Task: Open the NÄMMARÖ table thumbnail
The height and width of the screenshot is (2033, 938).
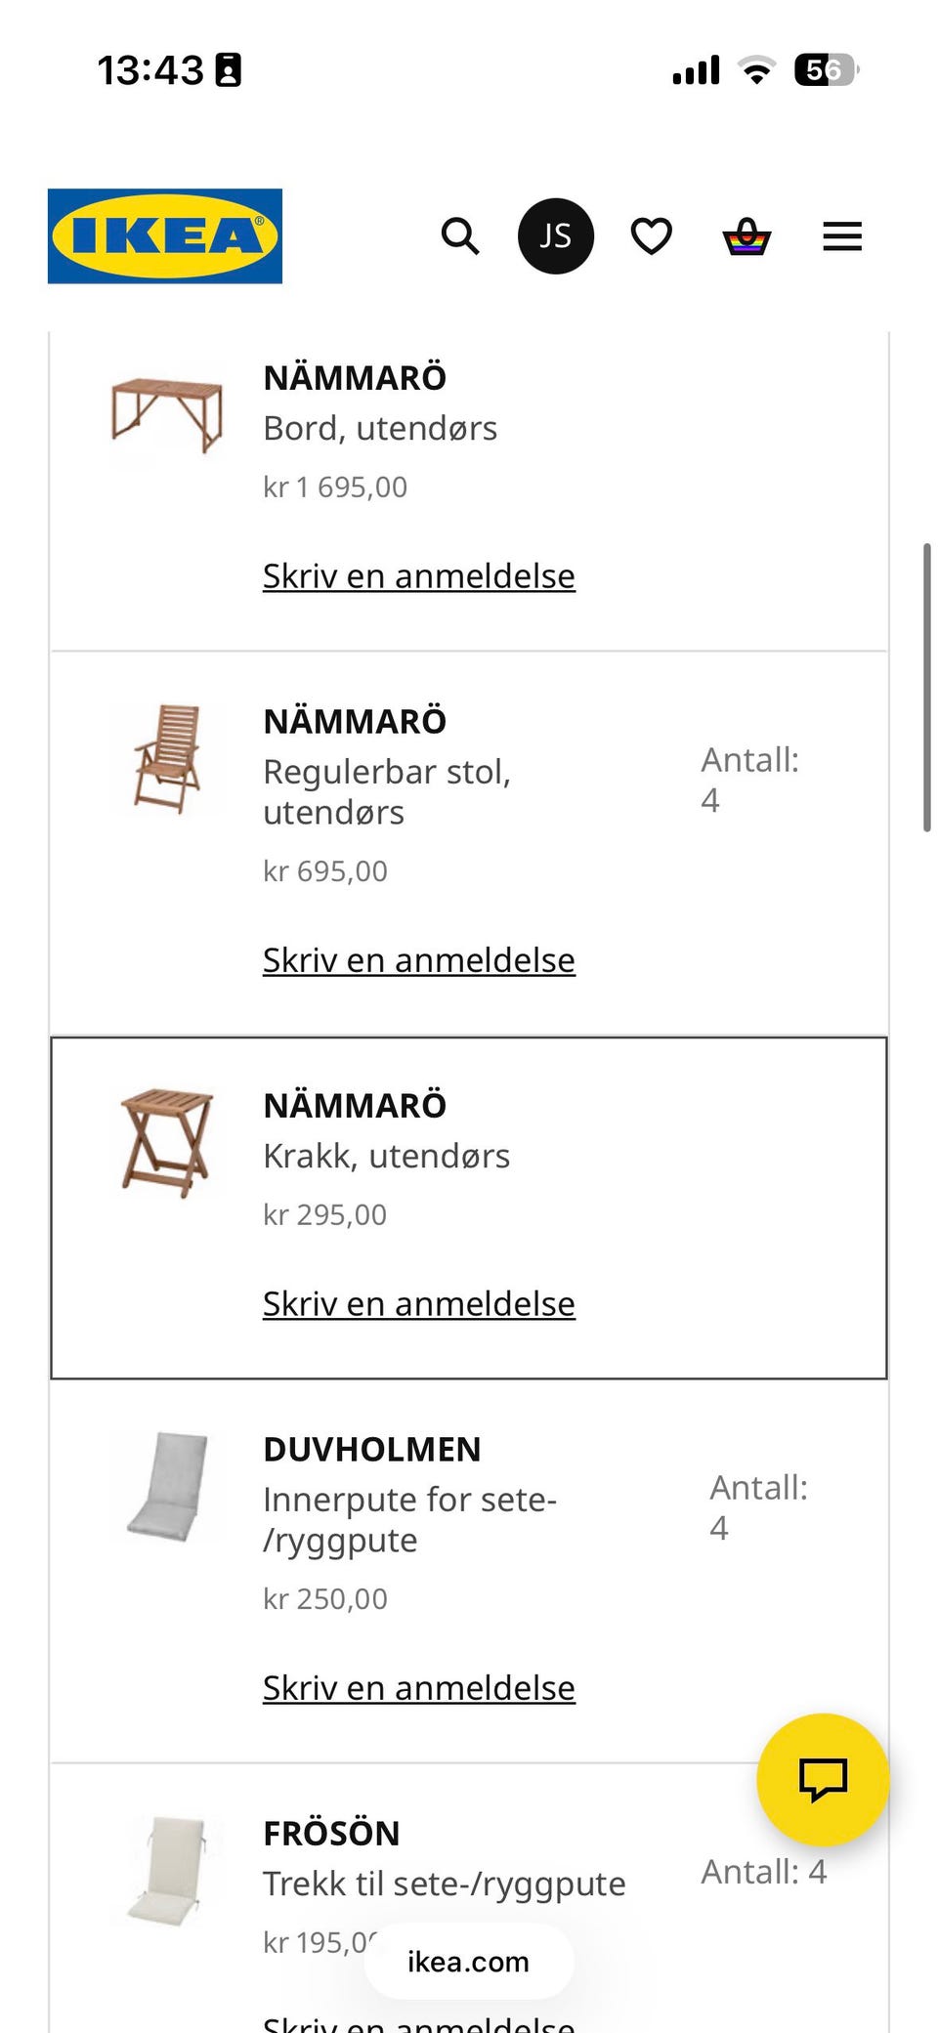Action: (x=167, y=415)
